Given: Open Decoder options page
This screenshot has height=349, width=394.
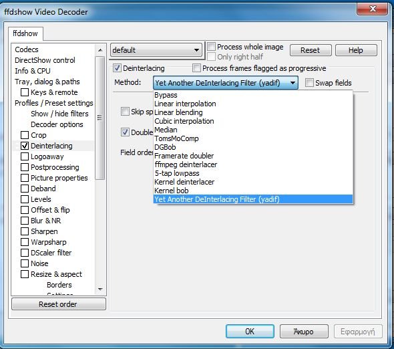Looking at the screenshot, I should point(57,124).
